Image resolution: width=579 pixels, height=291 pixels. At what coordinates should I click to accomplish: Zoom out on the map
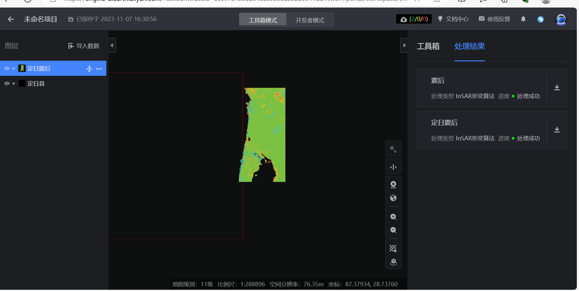click(x=393, y=230)
